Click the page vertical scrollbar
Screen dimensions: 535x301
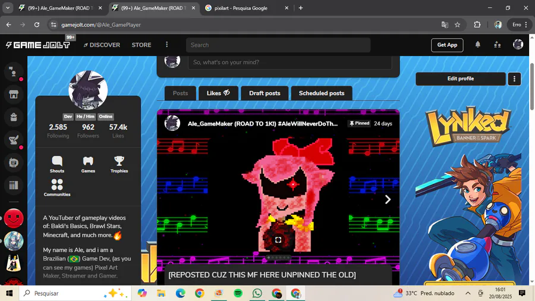pyautogui.click(x=532, y=87)
